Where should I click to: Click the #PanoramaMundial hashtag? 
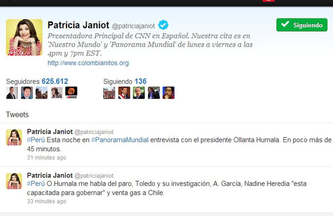click(x=120, y=140)
